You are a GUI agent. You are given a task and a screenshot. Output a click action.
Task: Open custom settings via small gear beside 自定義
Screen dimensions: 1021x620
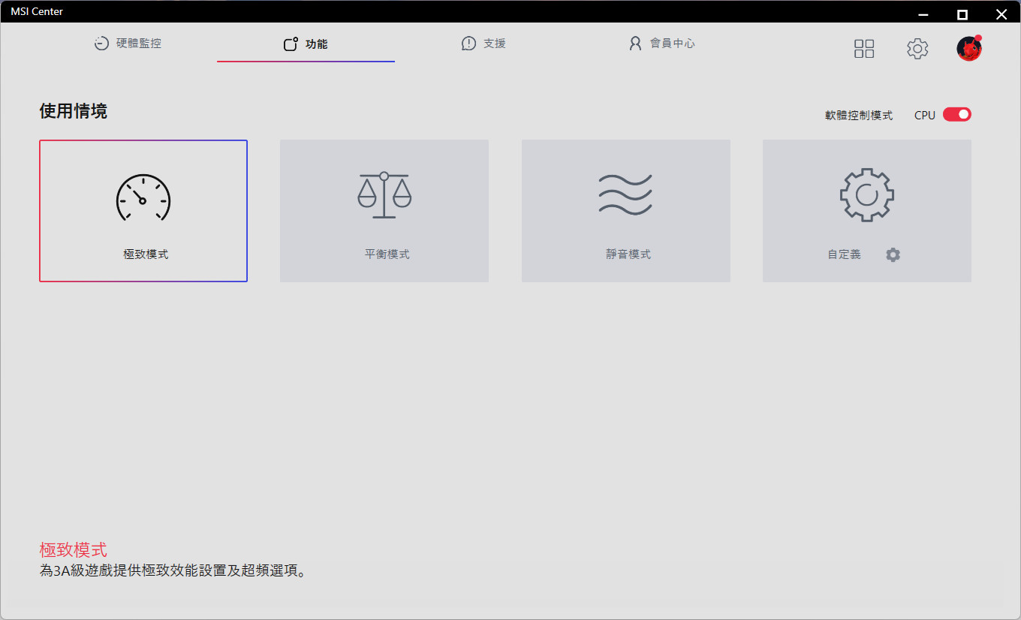893,254
